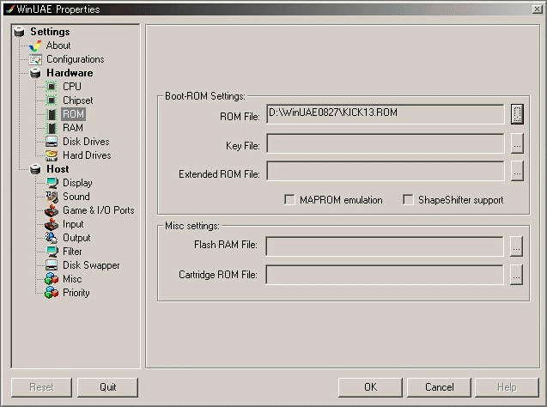The height and width of the screenshot is (407, 547).
Task: Click the Quit button
Action: [x=107, y=387]
